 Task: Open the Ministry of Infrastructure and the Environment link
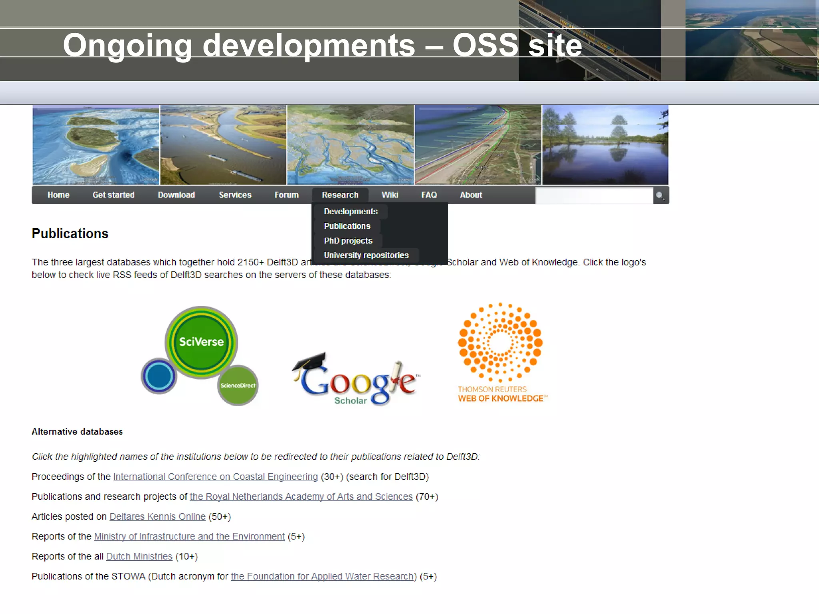190,536
